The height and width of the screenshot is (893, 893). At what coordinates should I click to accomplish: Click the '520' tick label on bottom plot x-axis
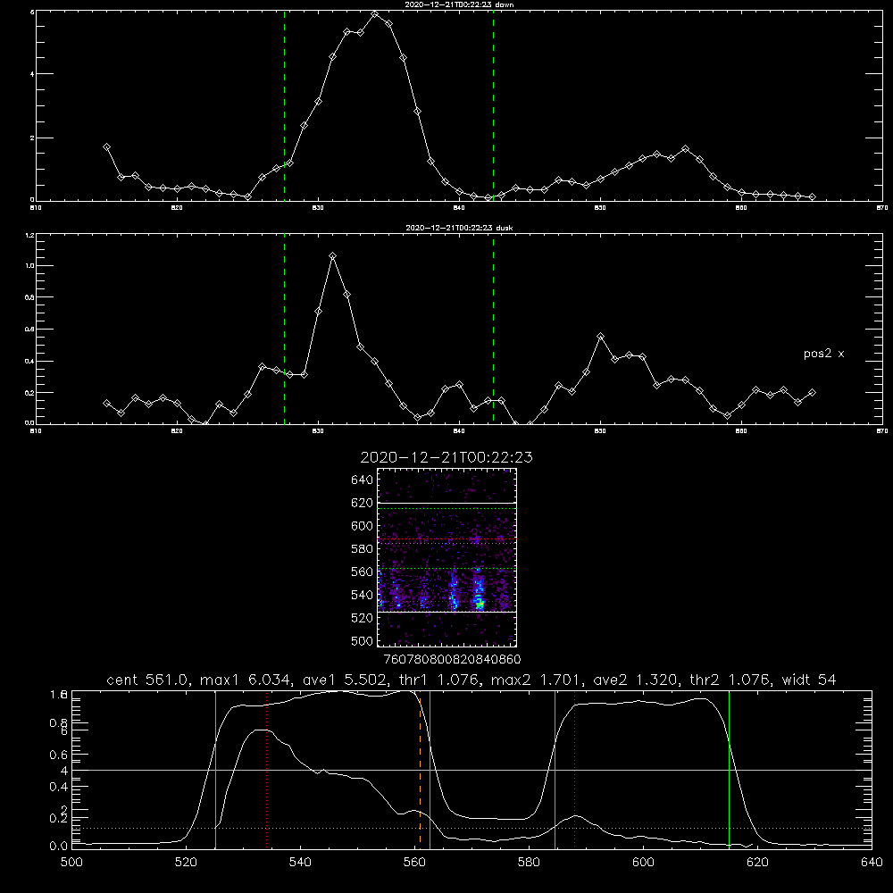pos(186,863)
